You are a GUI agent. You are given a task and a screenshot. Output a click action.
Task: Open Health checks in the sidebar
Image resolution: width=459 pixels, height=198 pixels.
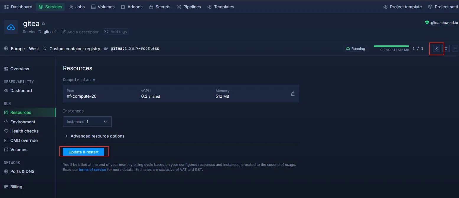(x=21, y=131)
